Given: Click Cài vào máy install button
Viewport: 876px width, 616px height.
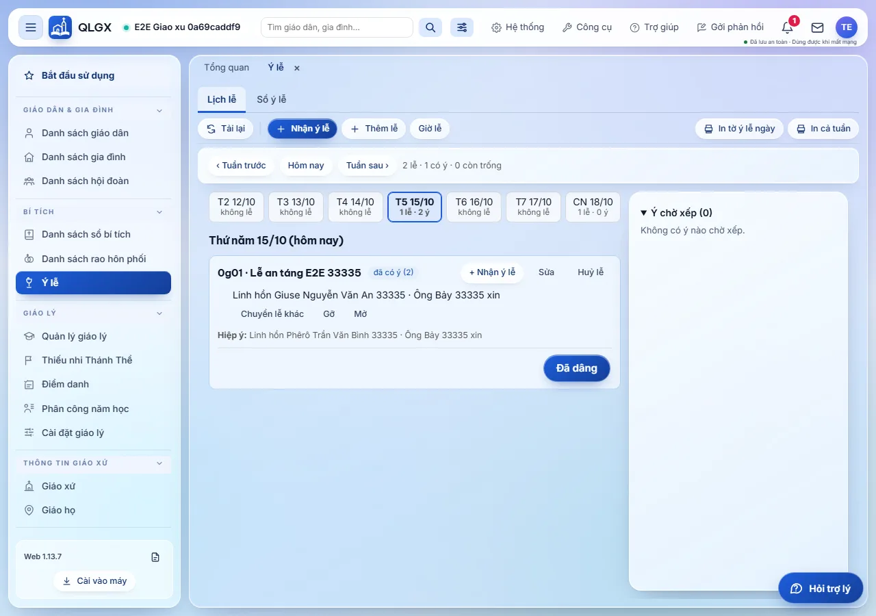Looking at the screenshot, I should [x=94, y=581].
